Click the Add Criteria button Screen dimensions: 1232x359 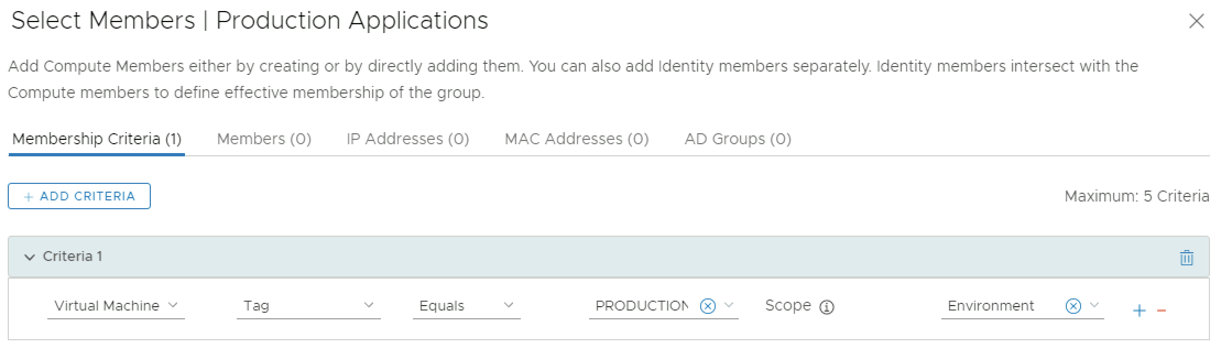tap(79, 197)
